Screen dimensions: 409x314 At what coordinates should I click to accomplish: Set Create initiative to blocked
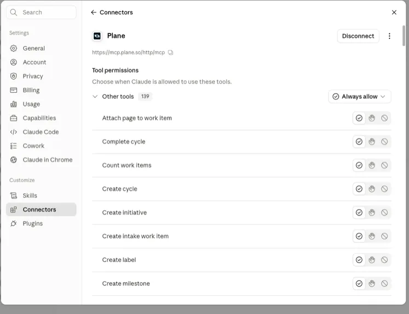(x=384, y=212)
